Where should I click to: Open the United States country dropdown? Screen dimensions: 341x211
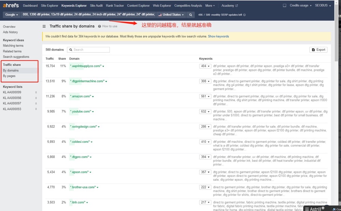[171, 15]
